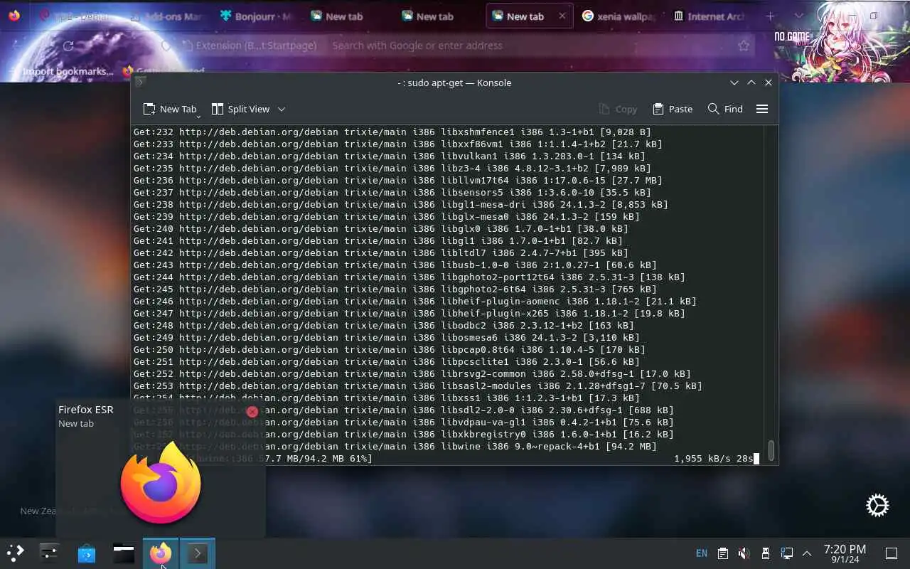Click the Get:249 libosmesa6 line
This screenshot has width=910, height=569.
(x=387, y=337)
